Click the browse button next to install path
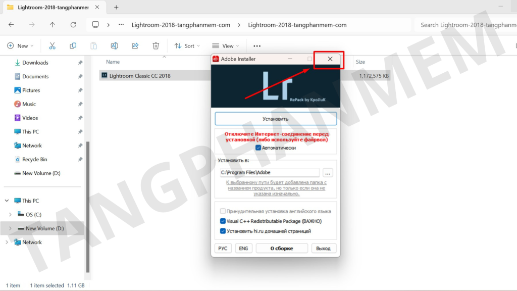 (x=328, y=173)
